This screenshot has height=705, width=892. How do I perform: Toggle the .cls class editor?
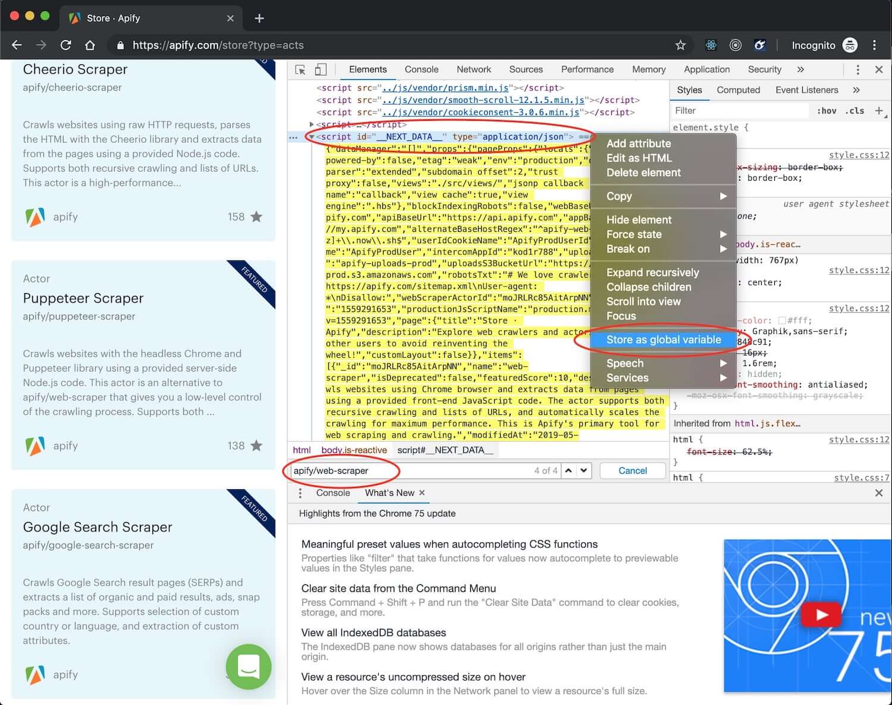click(856, 111)
